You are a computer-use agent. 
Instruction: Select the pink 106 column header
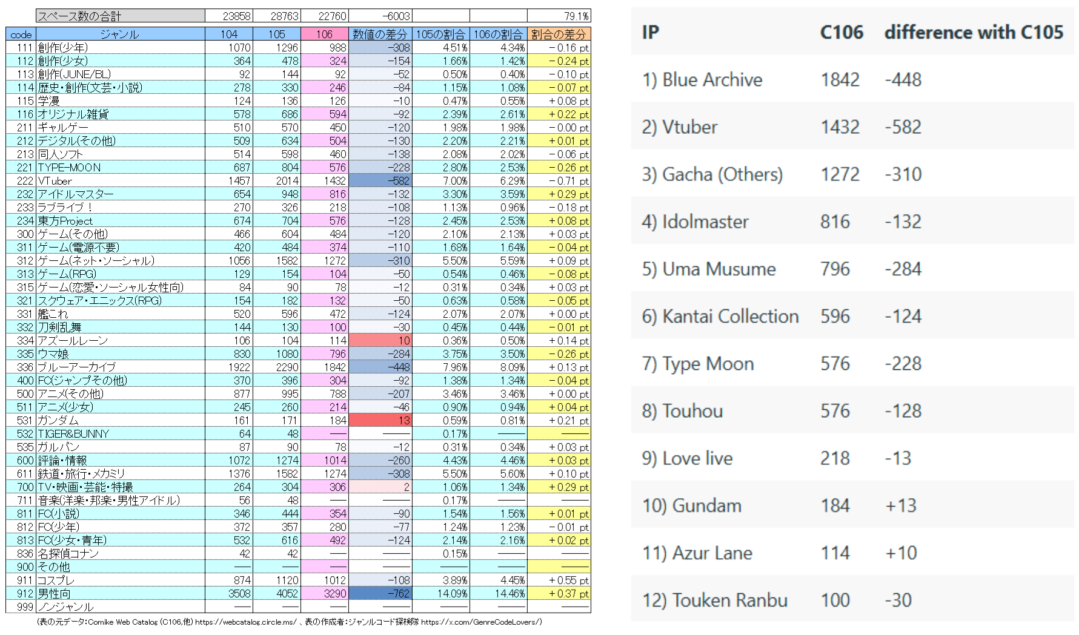tap(325, 34)
